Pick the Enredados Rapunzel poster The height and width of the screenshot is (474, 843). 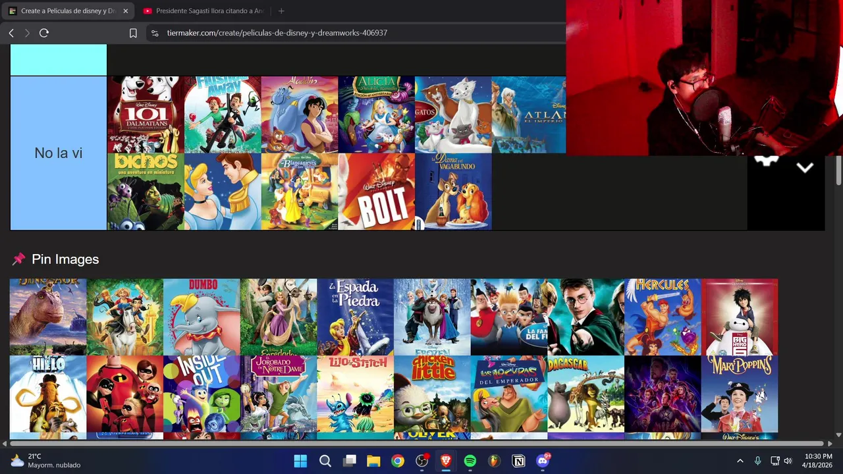279,317
